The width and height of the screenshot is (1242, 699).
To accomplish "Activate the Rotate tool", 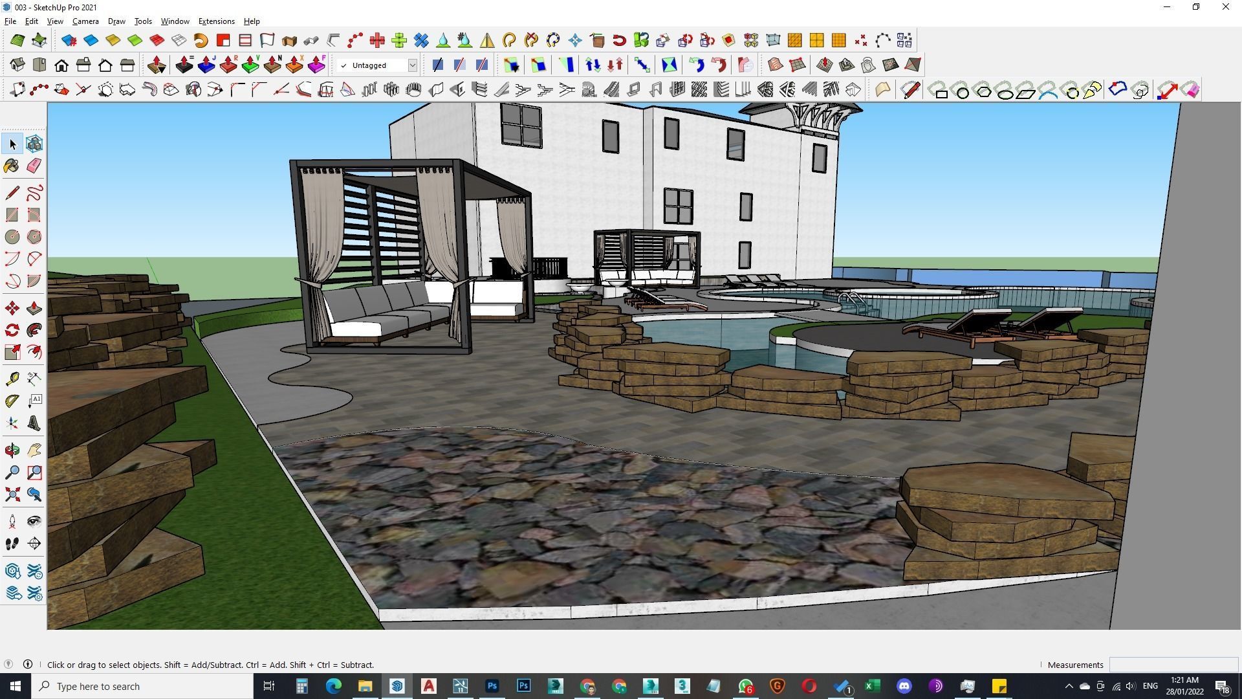I will tap(12, 330).
